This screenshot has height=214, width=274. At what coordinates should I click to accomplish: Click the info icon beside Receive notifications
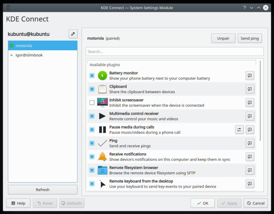(x=250, y=157)
